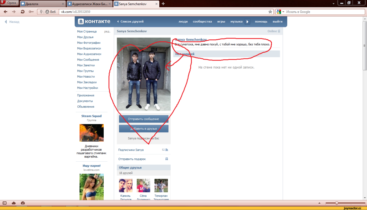Toggle the Opera Turbo speedometer icon
Image resolution: width=367 pixels, height=210 pixels.
(x=23, y=203)
